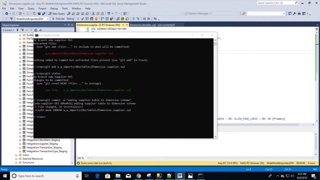Click Query executed successfully status text
320x180 pixels.
pos(96,163)
